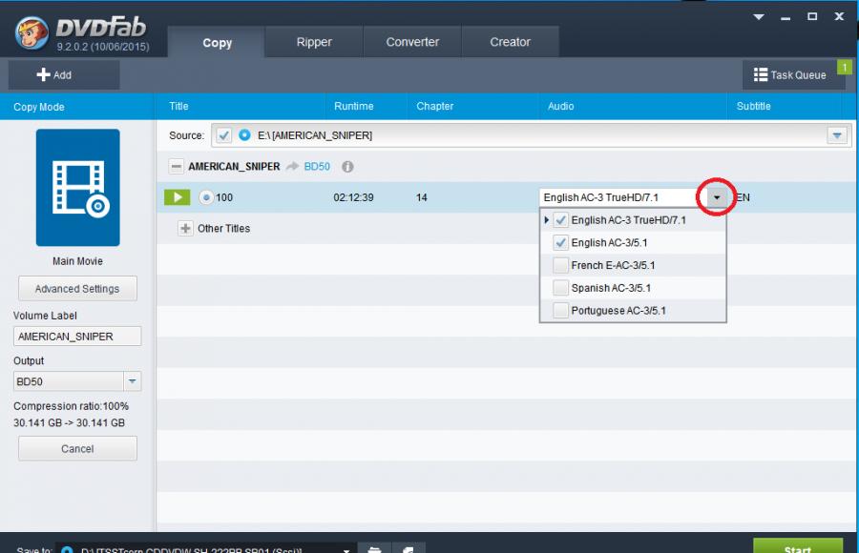
Task: Expand the Source path dropdown
Action: (x=837, y=135)
